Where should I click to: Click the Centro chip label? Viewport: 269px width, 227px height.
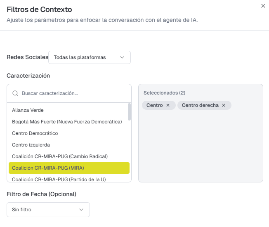tap(155, 105)
